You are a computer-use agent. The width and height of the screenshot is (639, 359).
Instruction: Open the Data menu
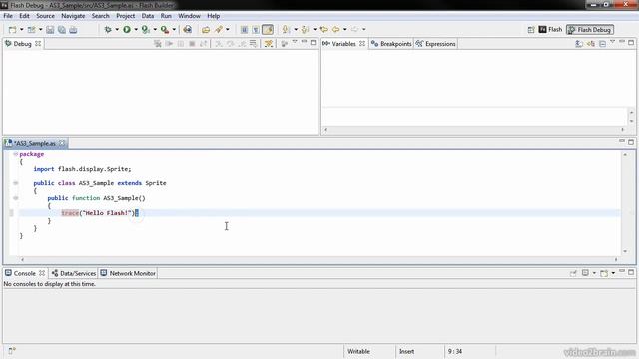click(x=148, y=16)
